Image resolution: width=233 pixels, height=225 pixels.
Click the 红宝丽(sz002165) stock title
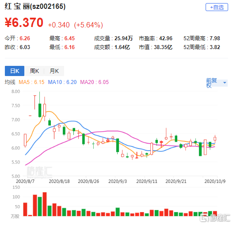point(35,7)
